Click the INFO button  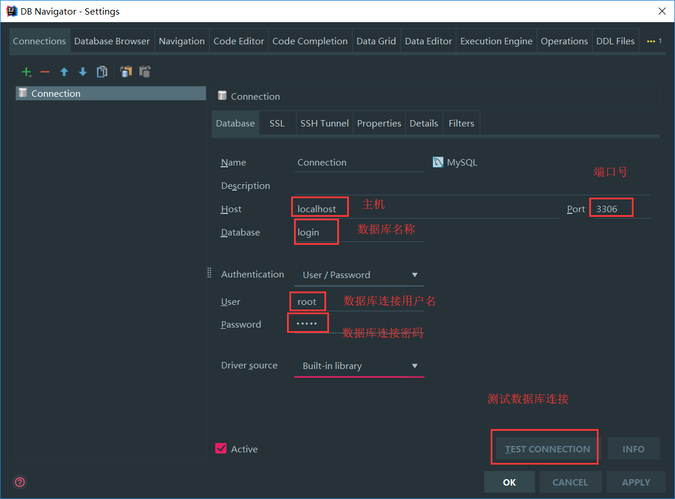(x=634, y=448)
